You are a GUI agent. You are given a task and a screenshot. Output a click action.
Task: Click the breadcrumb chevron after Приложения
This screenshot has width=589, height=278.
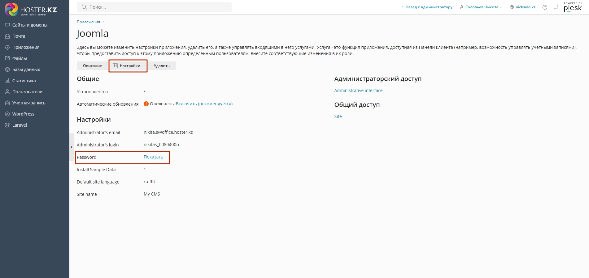point(103,22)
